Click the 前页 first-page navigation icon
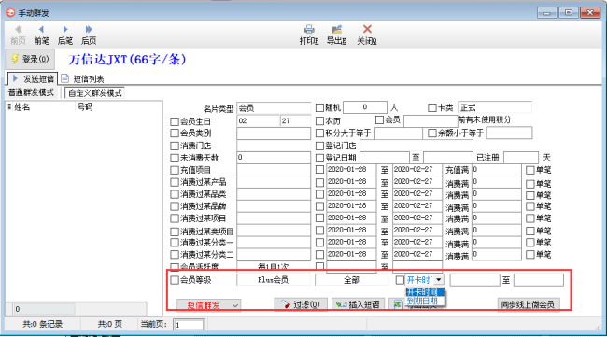 pos(18,29)
